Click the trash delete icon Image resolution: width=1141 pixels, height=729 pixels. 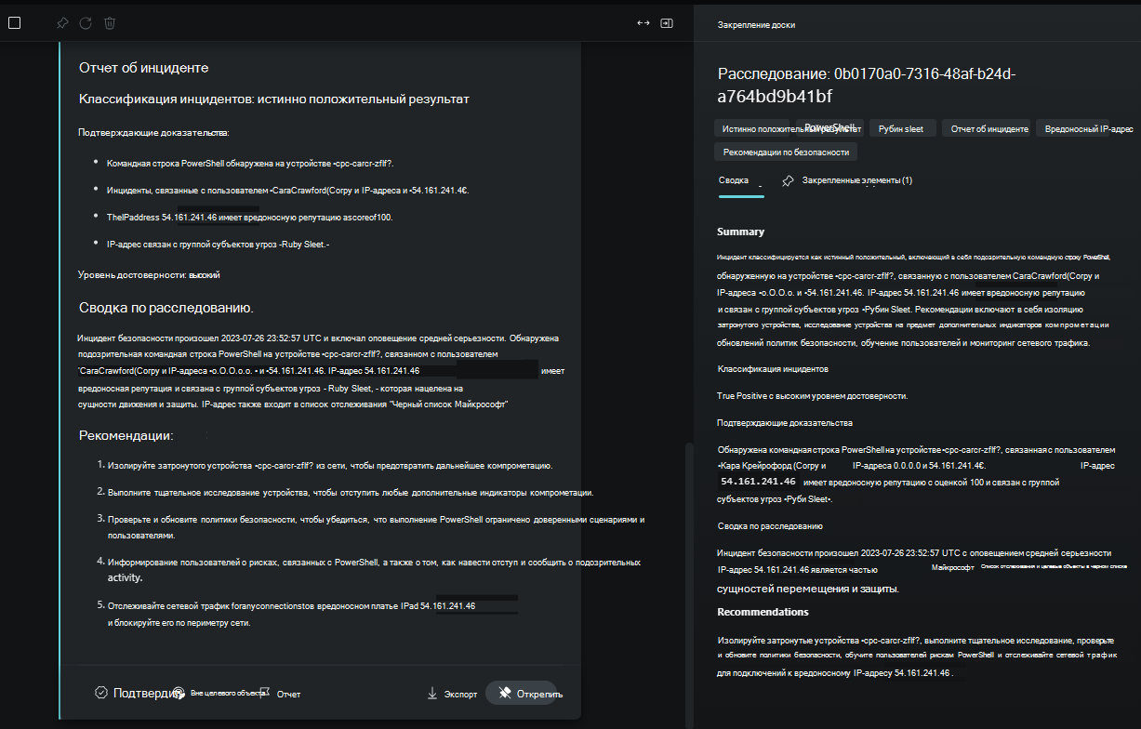click(x=110, y=23)
